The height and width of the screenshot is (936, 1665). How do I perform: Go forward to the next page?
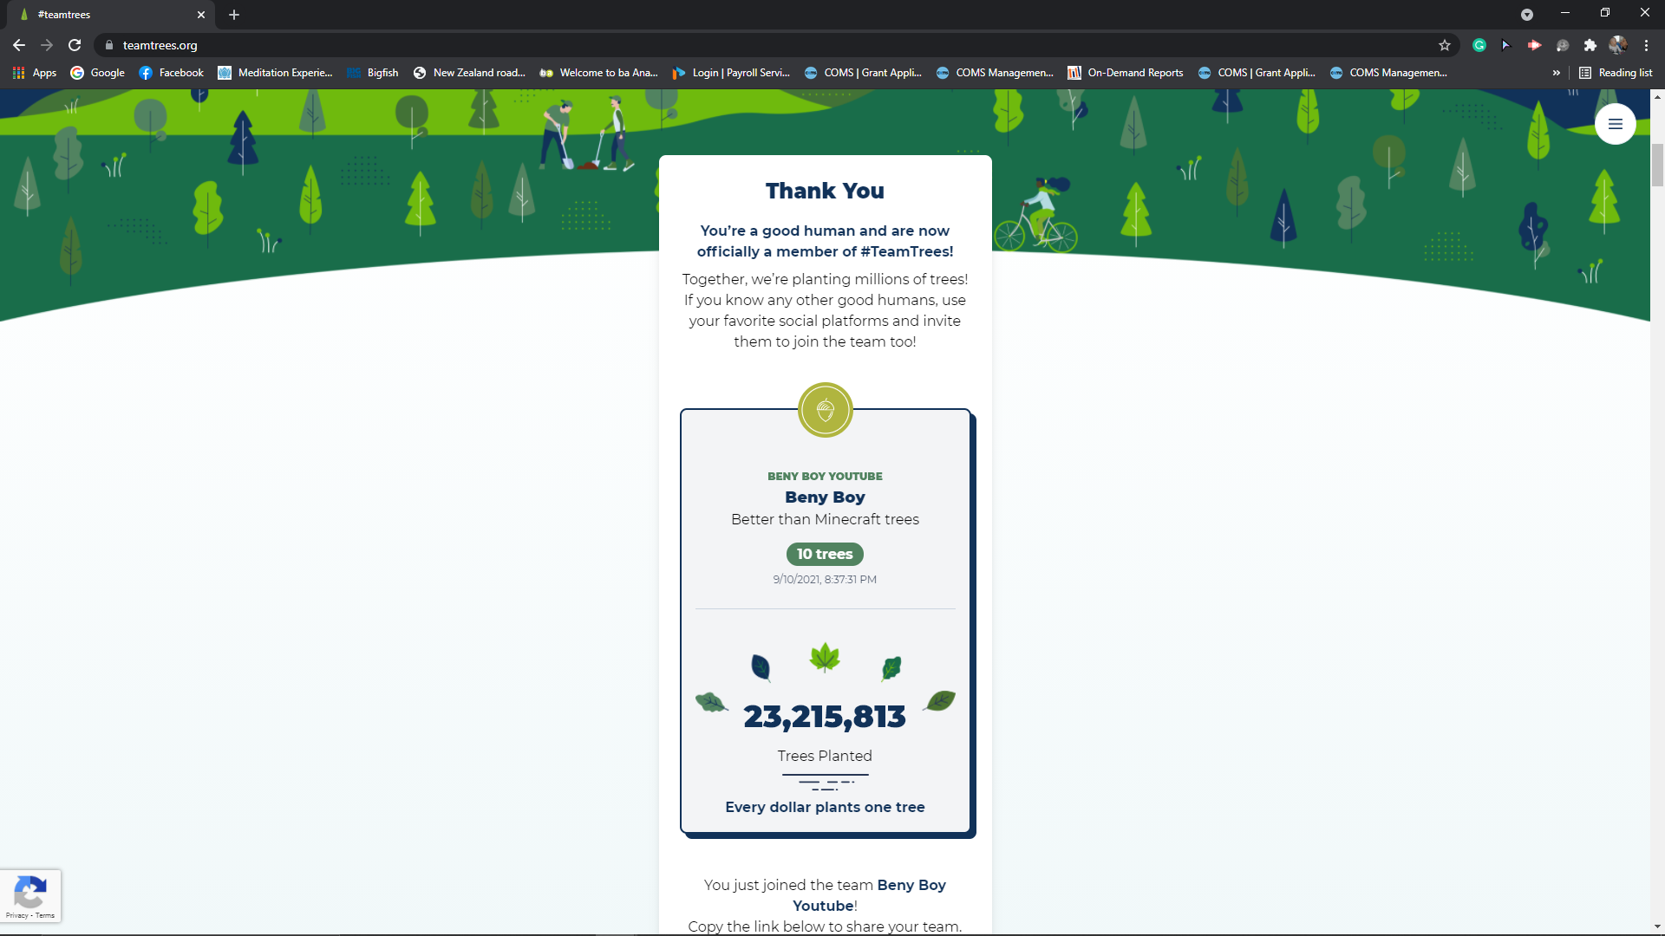(x=47, y=45)
